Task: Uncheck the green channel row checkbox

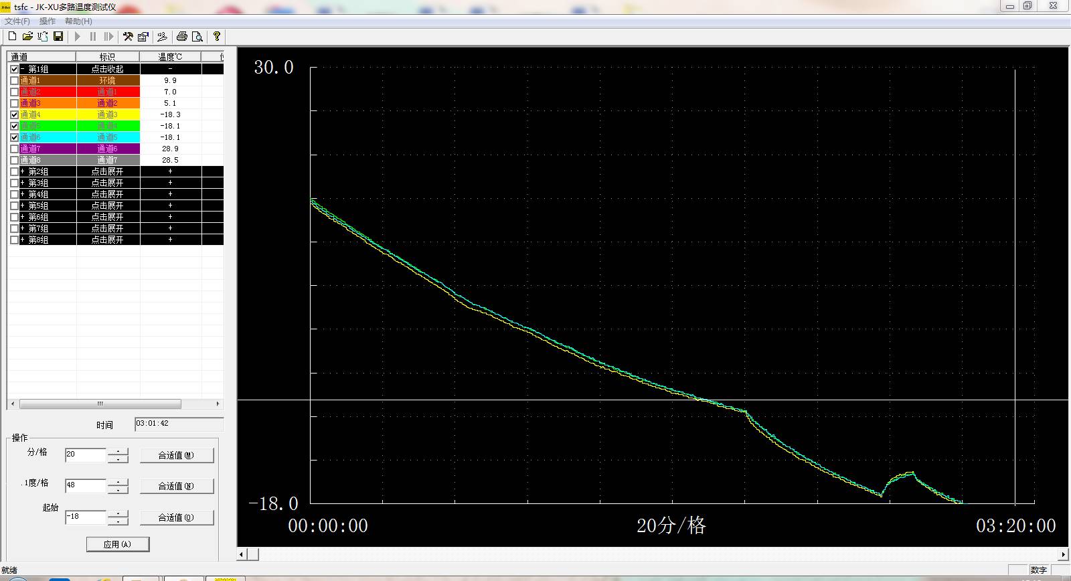Action: (x=15, y=126)
